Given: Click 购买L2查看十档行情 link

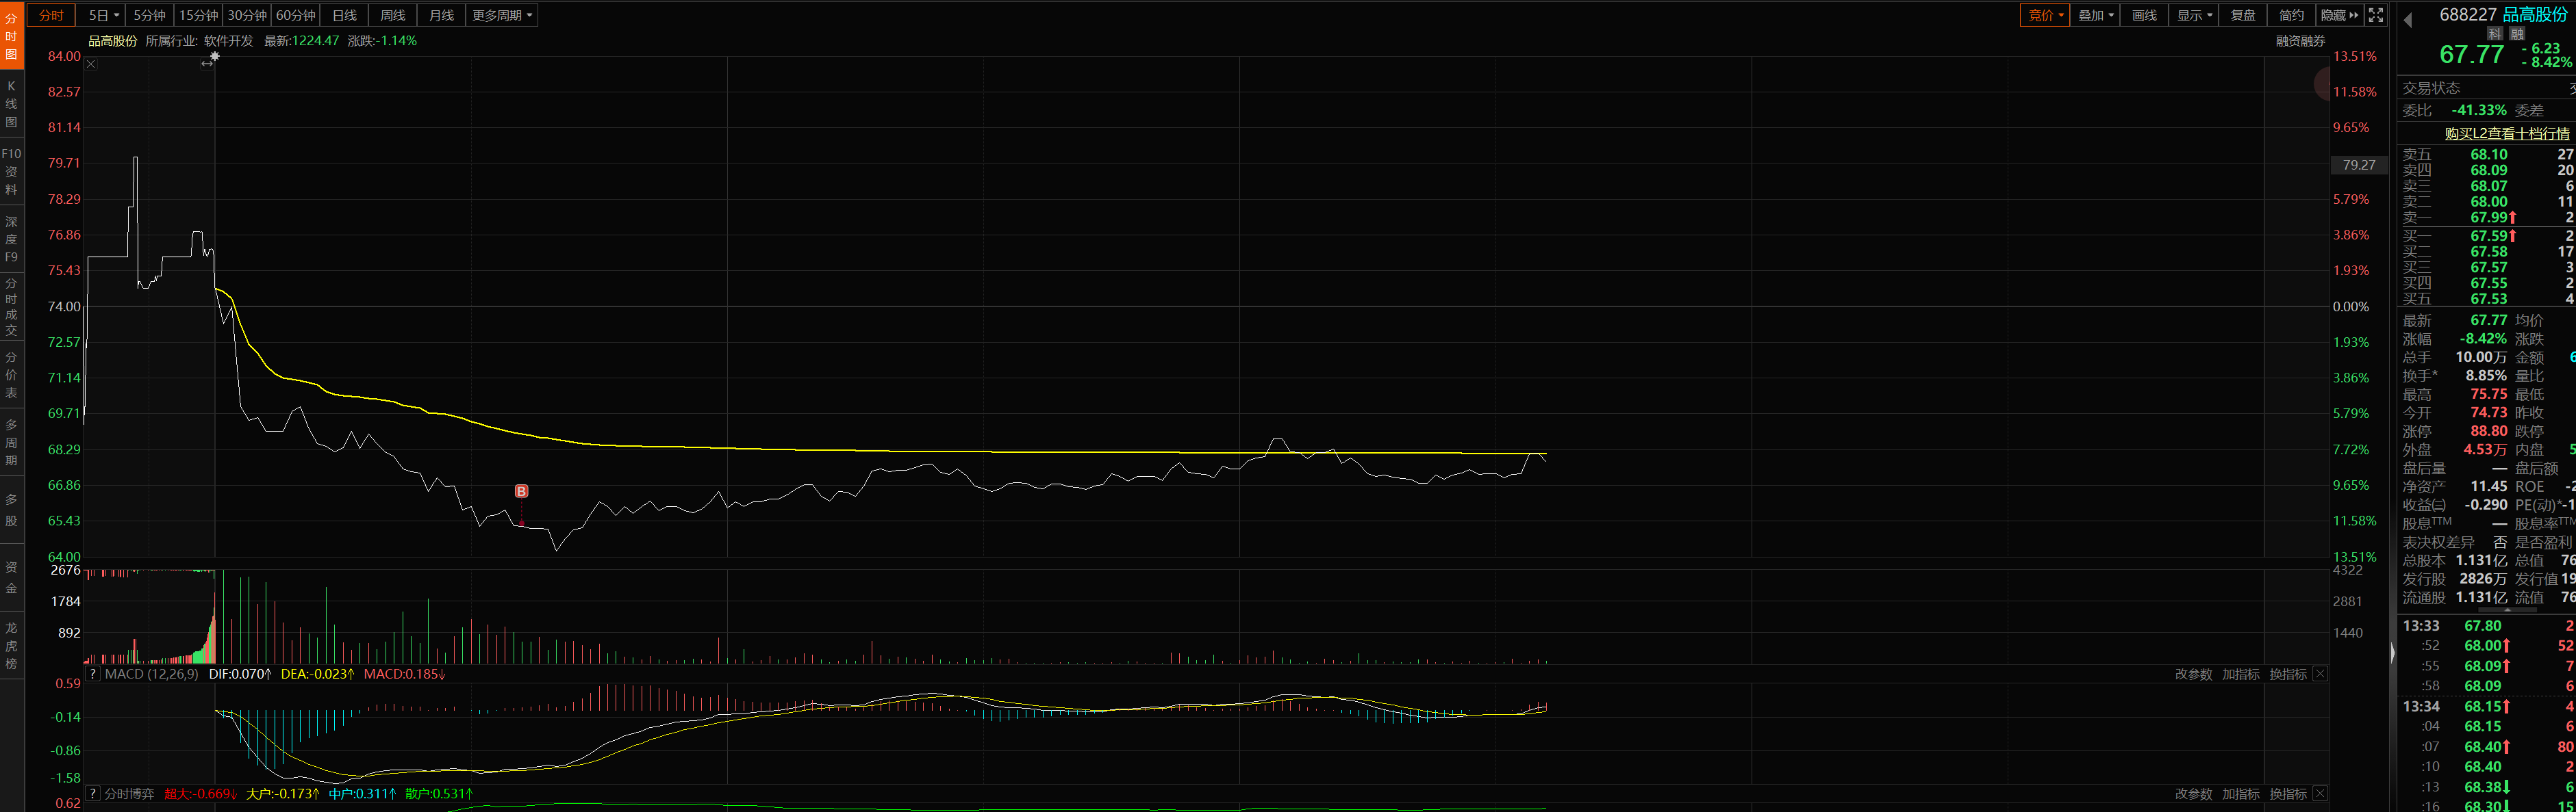Looking at the screenshot, I should coord(2506,133).
